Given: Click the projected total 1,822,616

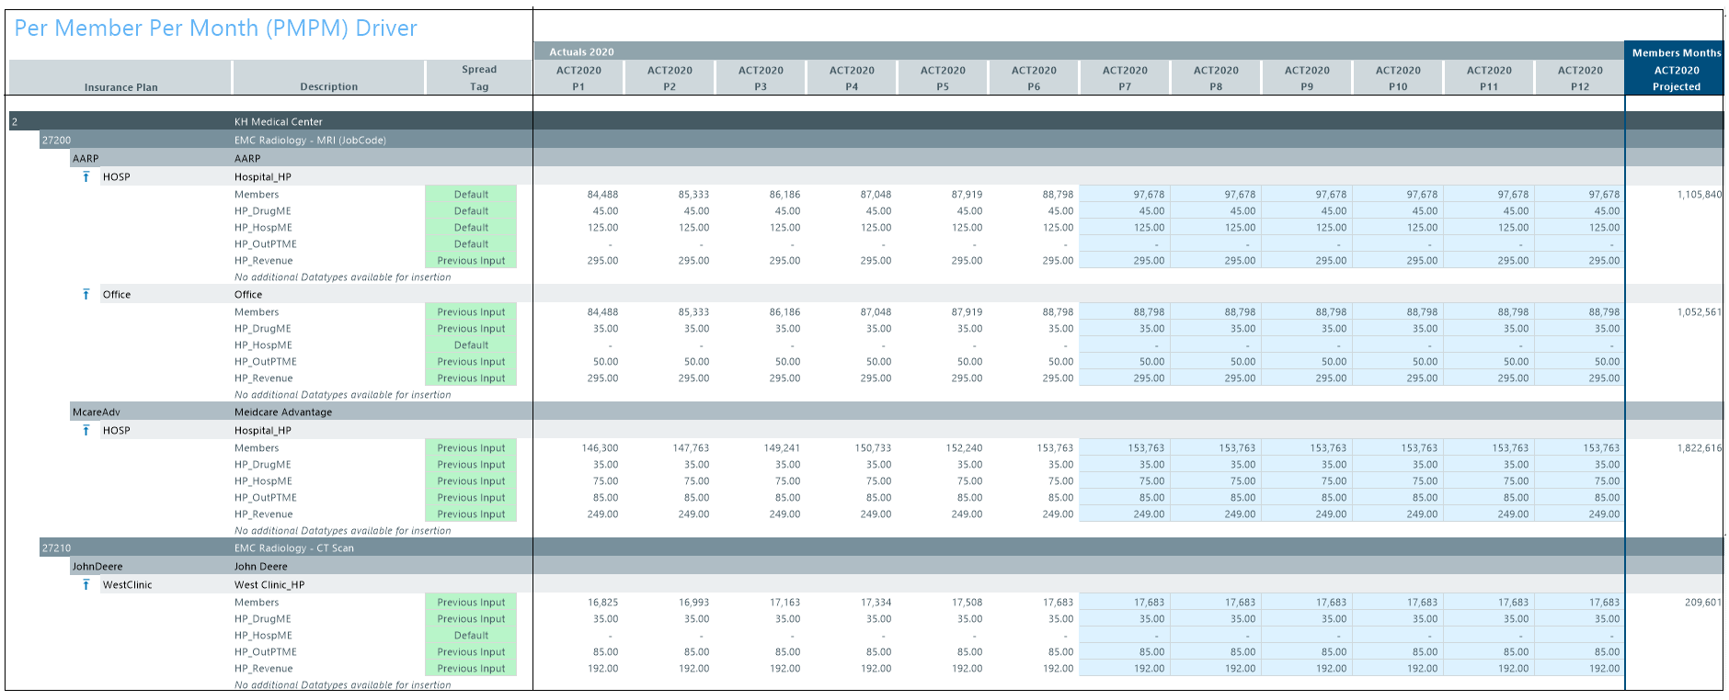Looking at the screenshot, I should pos(1699,447).
